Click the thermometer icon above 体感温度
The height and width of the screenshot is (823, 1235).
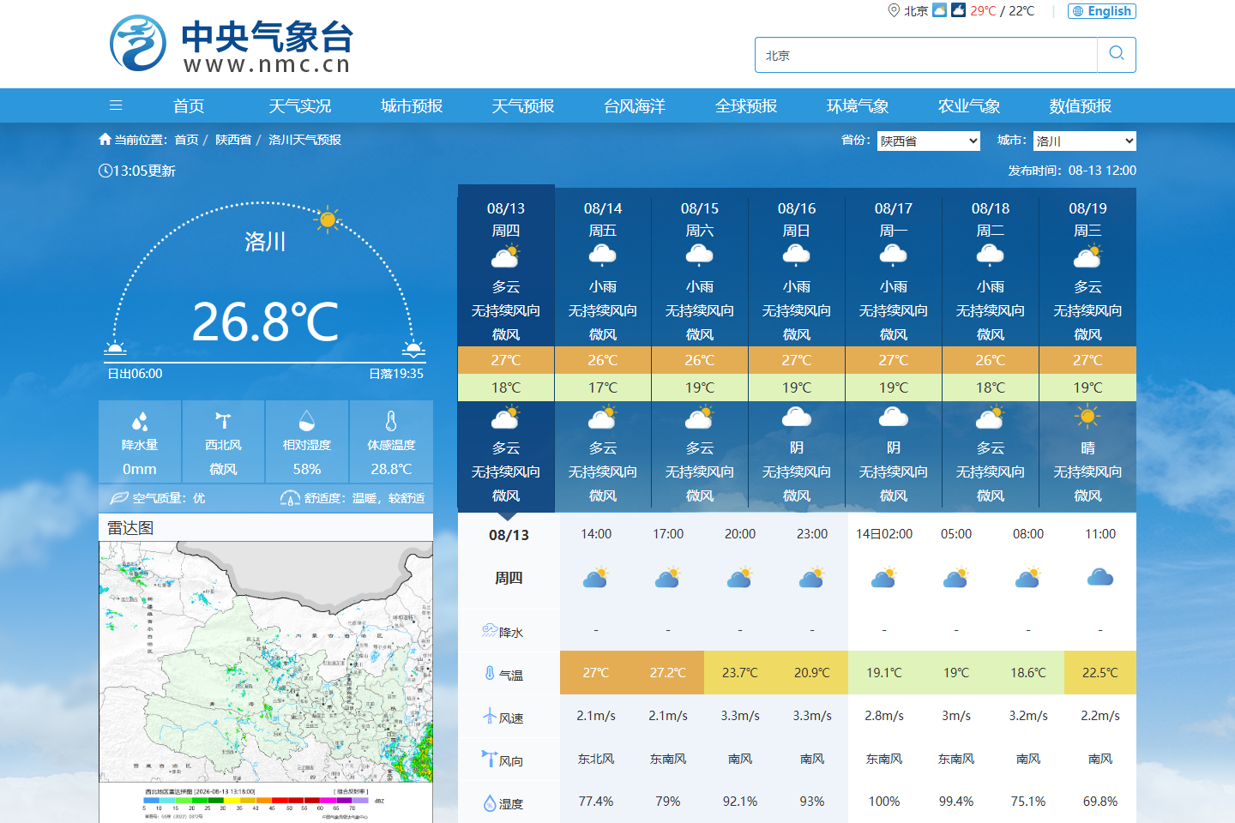point(391,421)
